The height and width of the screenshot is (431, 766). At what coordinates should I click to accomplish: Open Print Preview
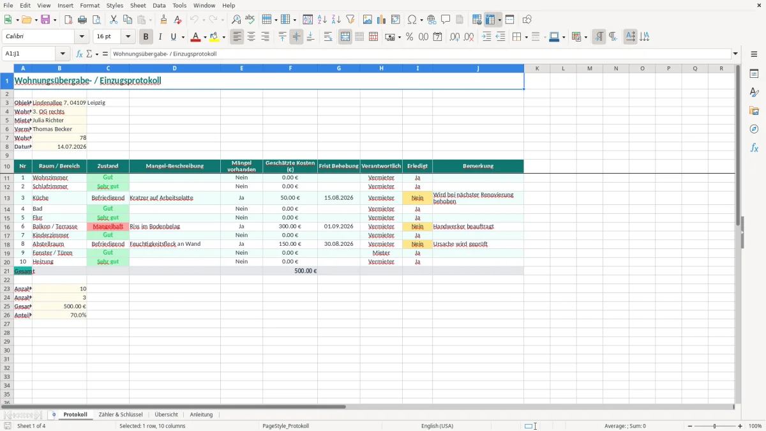click(96, 20)
